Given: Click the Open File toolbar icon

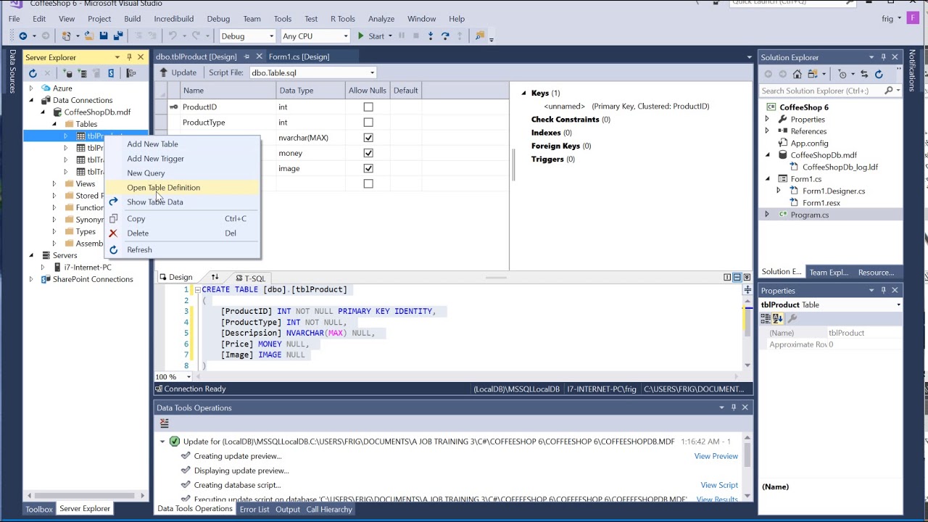Looking at the screenshot, I should coord(89,36).
